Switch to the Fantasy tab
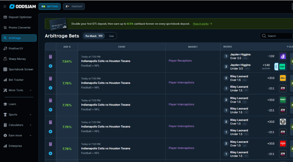This screenshot has width=293, height=162. 74,6
